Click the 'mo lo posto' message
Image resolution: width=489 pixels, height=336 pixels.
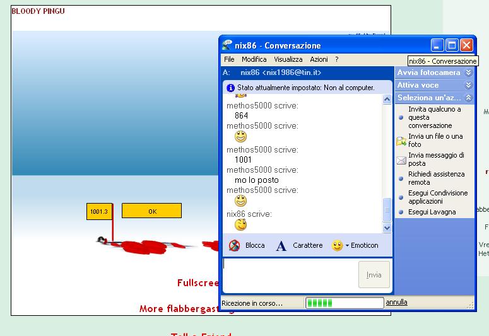click(256, 180)
